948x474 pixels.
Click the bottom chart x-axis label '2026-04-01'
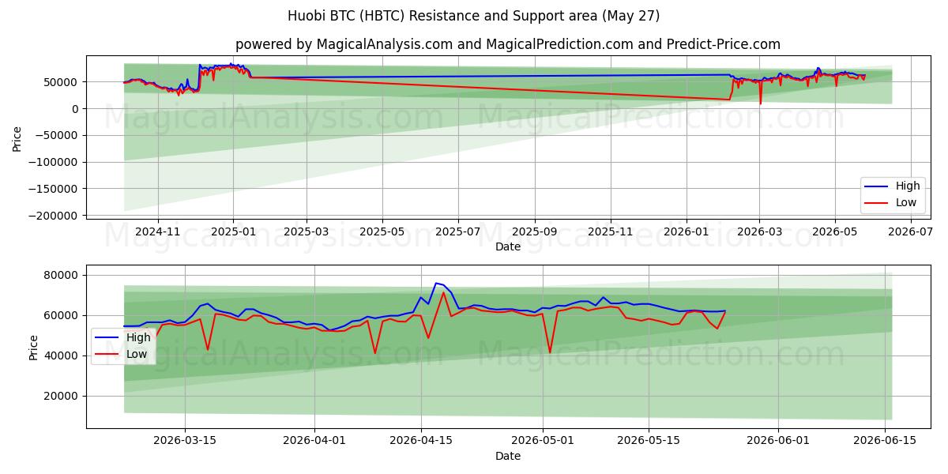[x=314, y=441]
